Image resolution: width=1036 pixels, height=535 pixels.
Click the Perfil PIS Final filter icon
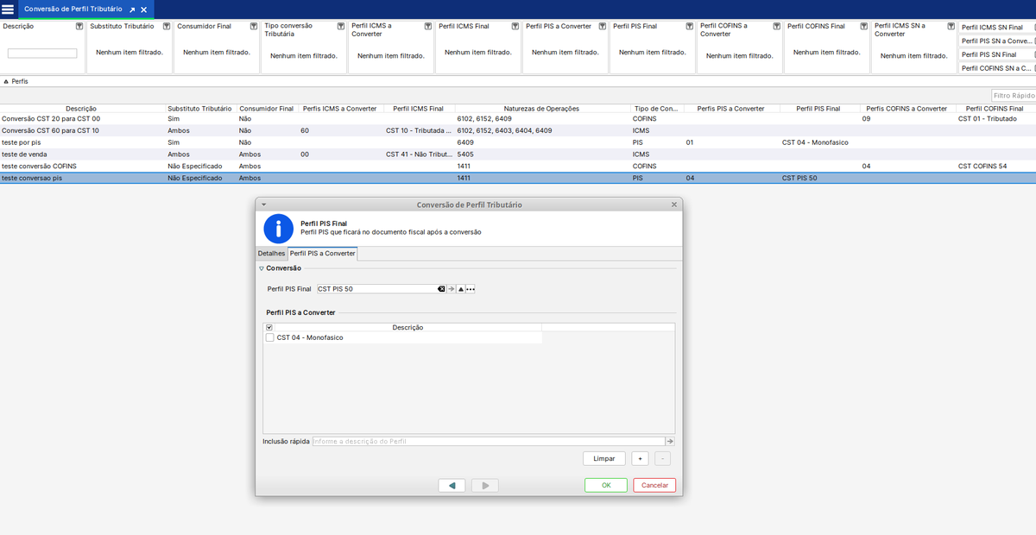[689, 27]
